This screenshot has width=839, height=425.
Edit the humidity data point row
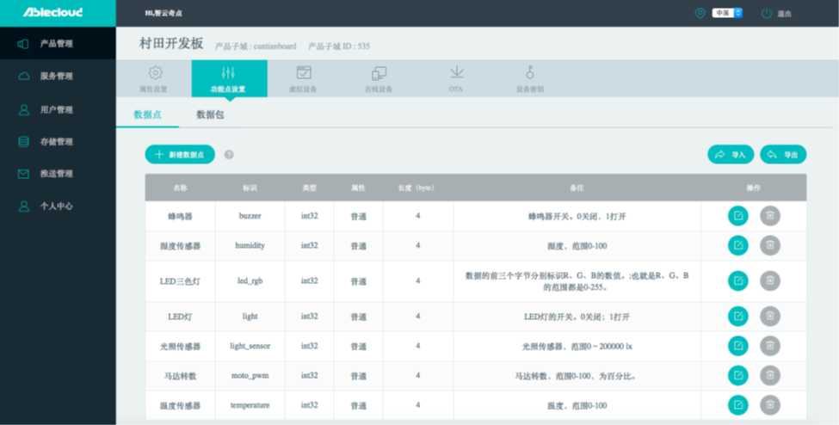point(737,245)
